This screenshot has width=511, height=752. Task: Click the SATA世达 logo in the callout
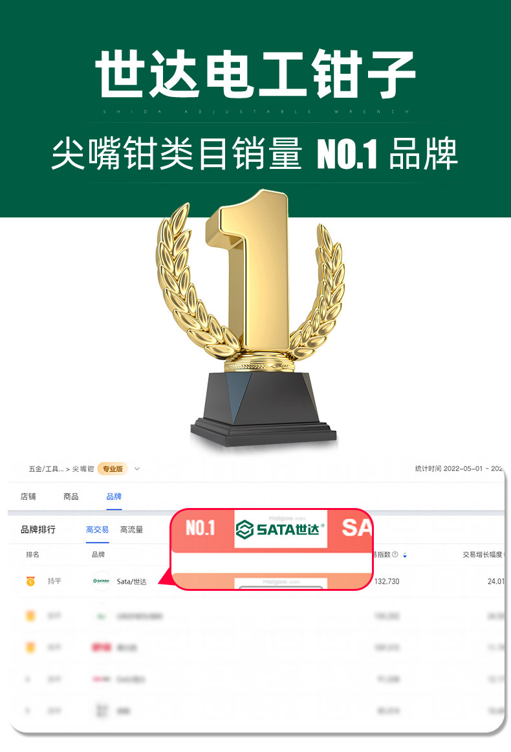tap(281, 529)
